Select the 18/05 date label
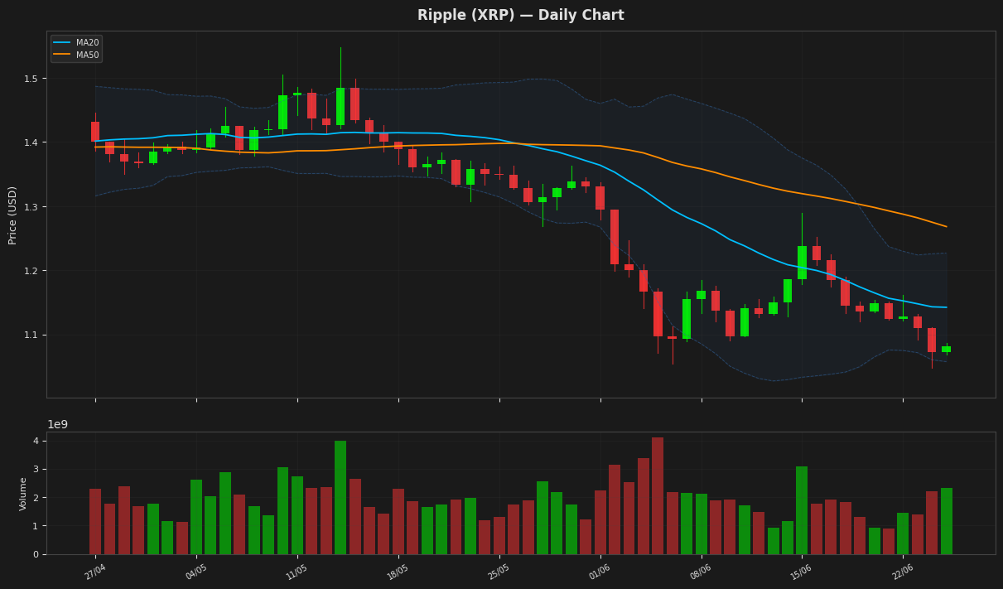 point(398,571)
